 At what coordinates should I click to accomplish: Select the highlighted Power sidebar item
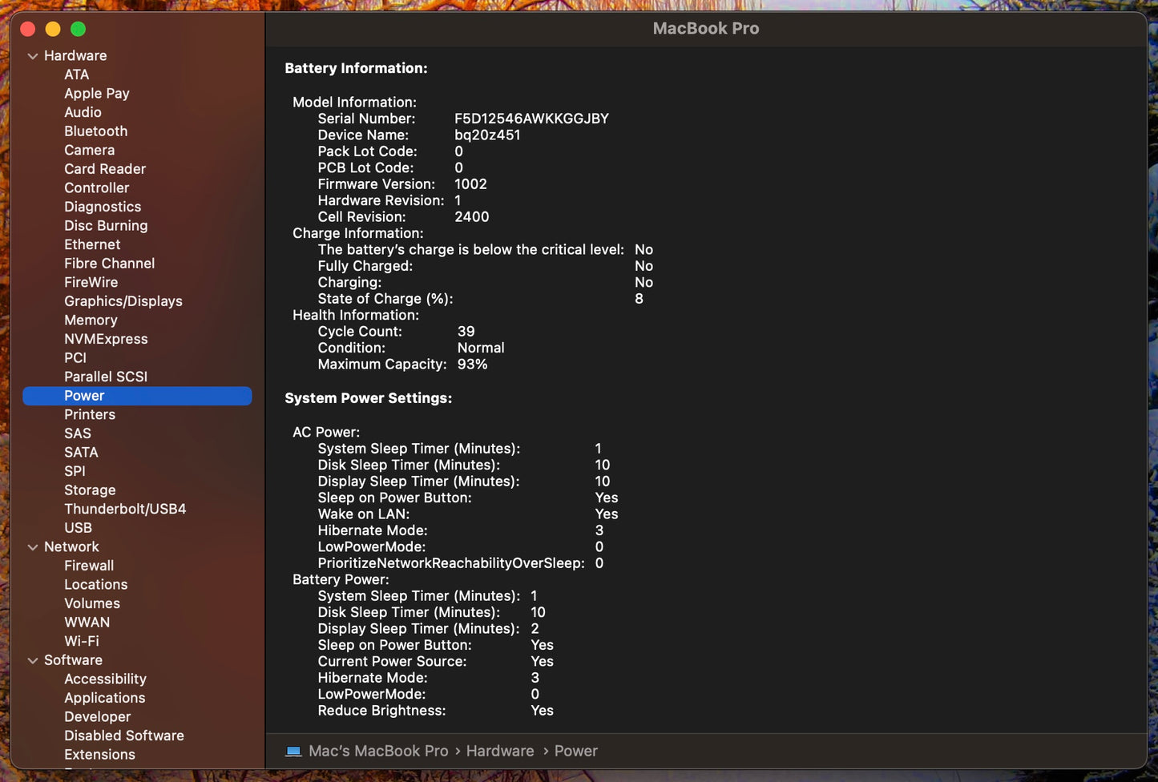point(84,396)
